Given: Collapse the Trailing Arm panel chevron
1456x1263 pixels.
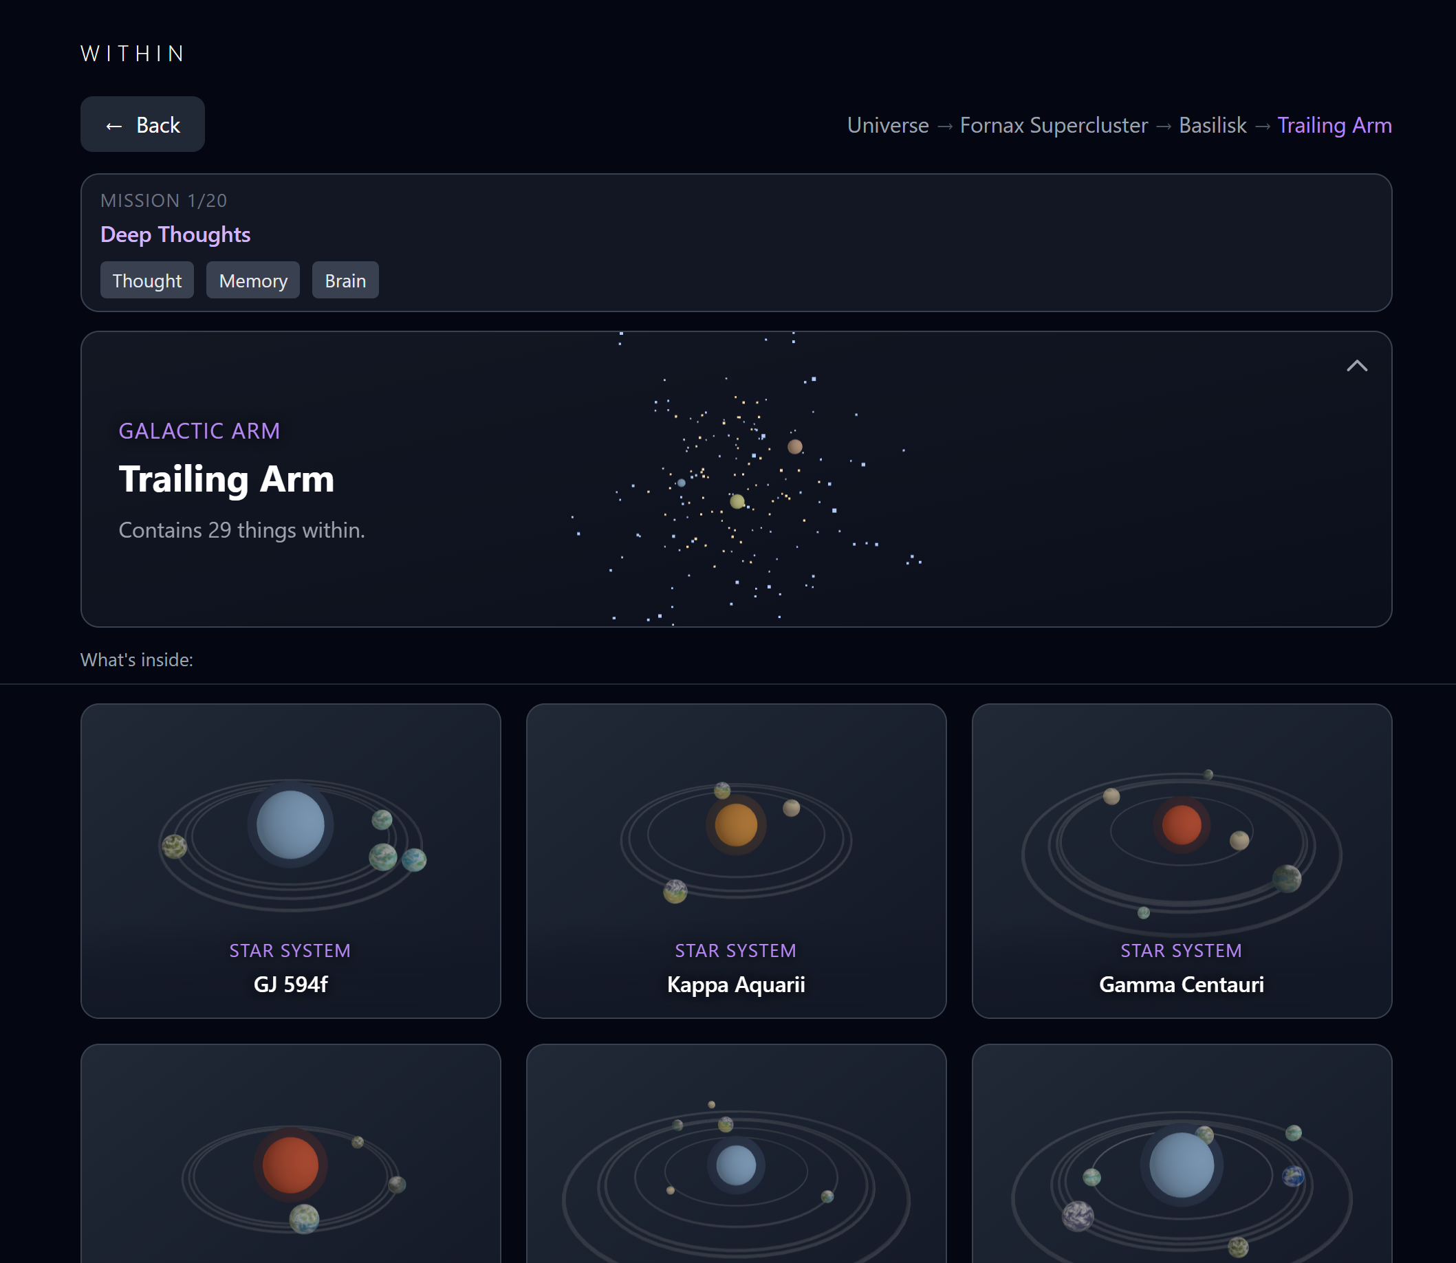Looking at the screenshot, I should (1356, 366).
